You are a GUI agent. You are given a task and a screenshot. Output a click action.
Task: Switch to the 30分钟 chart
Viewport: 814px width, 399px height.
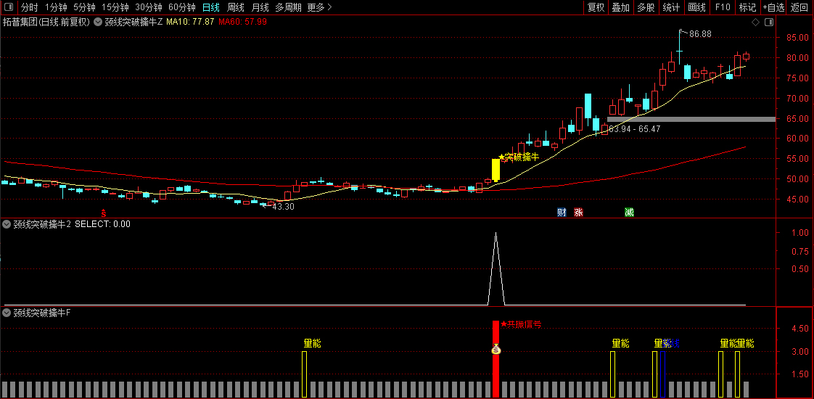click(x=149, y=7)
